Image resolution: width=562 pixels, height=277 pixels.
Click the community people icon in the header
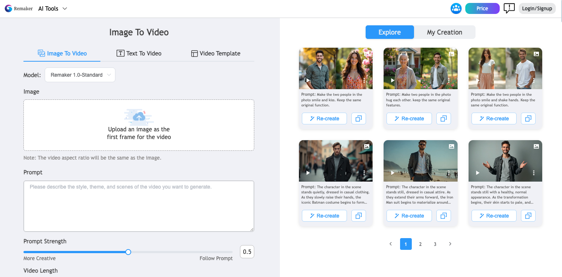[x=456, y=8]
